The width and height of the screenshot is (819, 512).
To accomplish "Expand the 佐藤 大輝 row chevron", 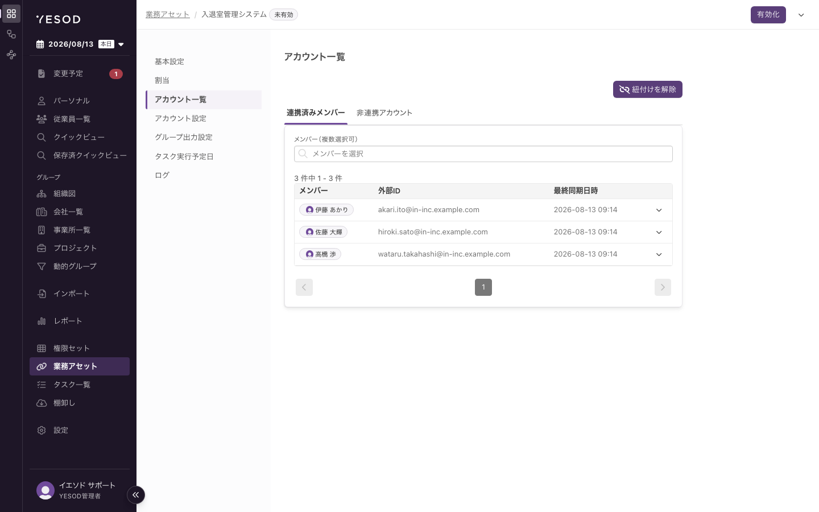I will click(659, 232).
